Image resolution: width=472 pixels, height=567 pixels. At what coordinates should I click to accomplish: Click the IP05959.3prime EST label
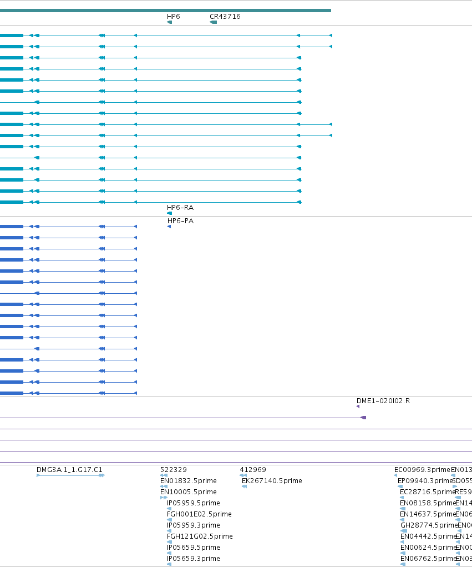(194, 525)
